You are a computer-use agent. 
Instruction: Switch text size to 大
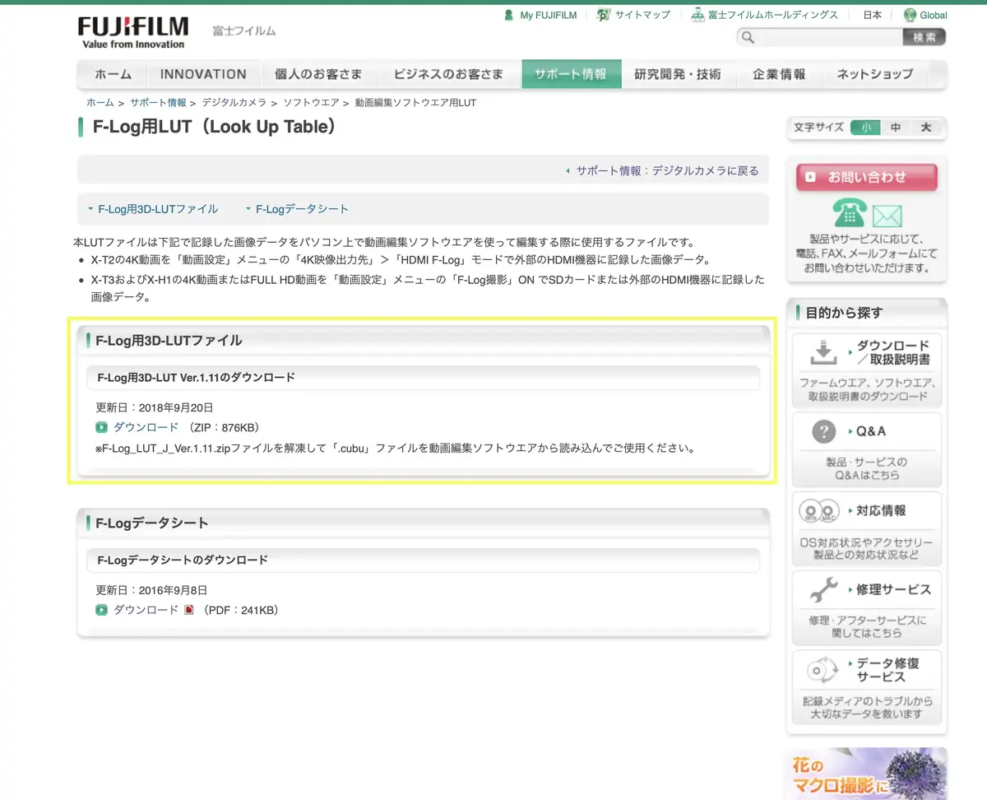[927, 128]
